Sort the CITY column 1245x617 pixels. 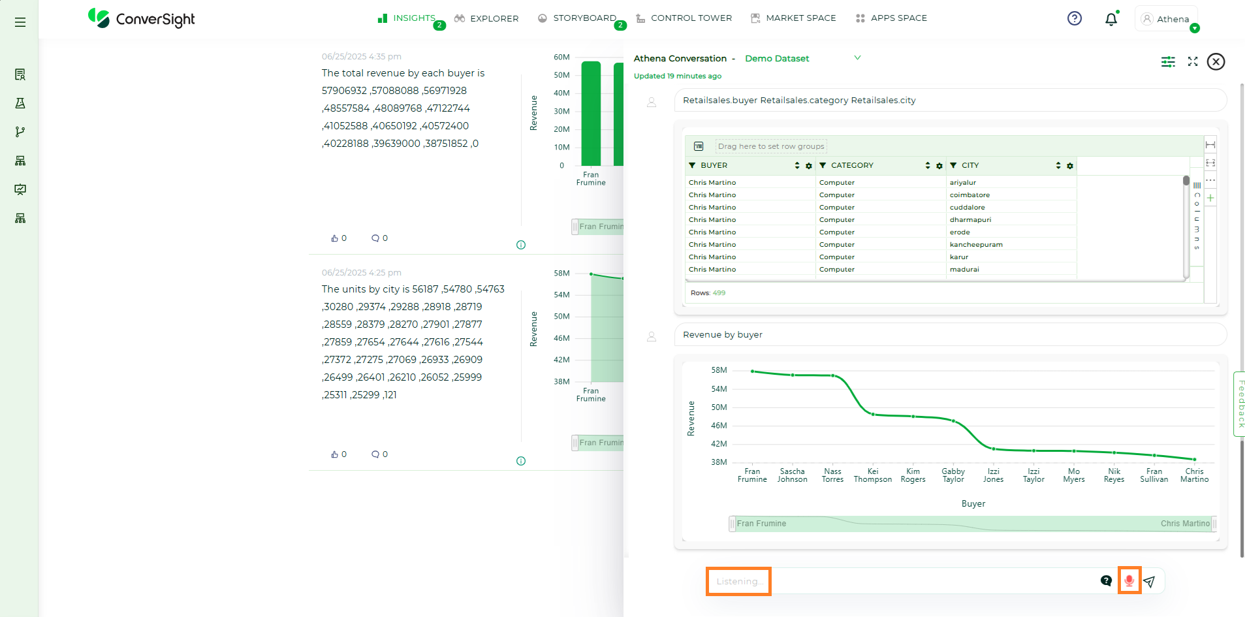(x=1058, y=166)
